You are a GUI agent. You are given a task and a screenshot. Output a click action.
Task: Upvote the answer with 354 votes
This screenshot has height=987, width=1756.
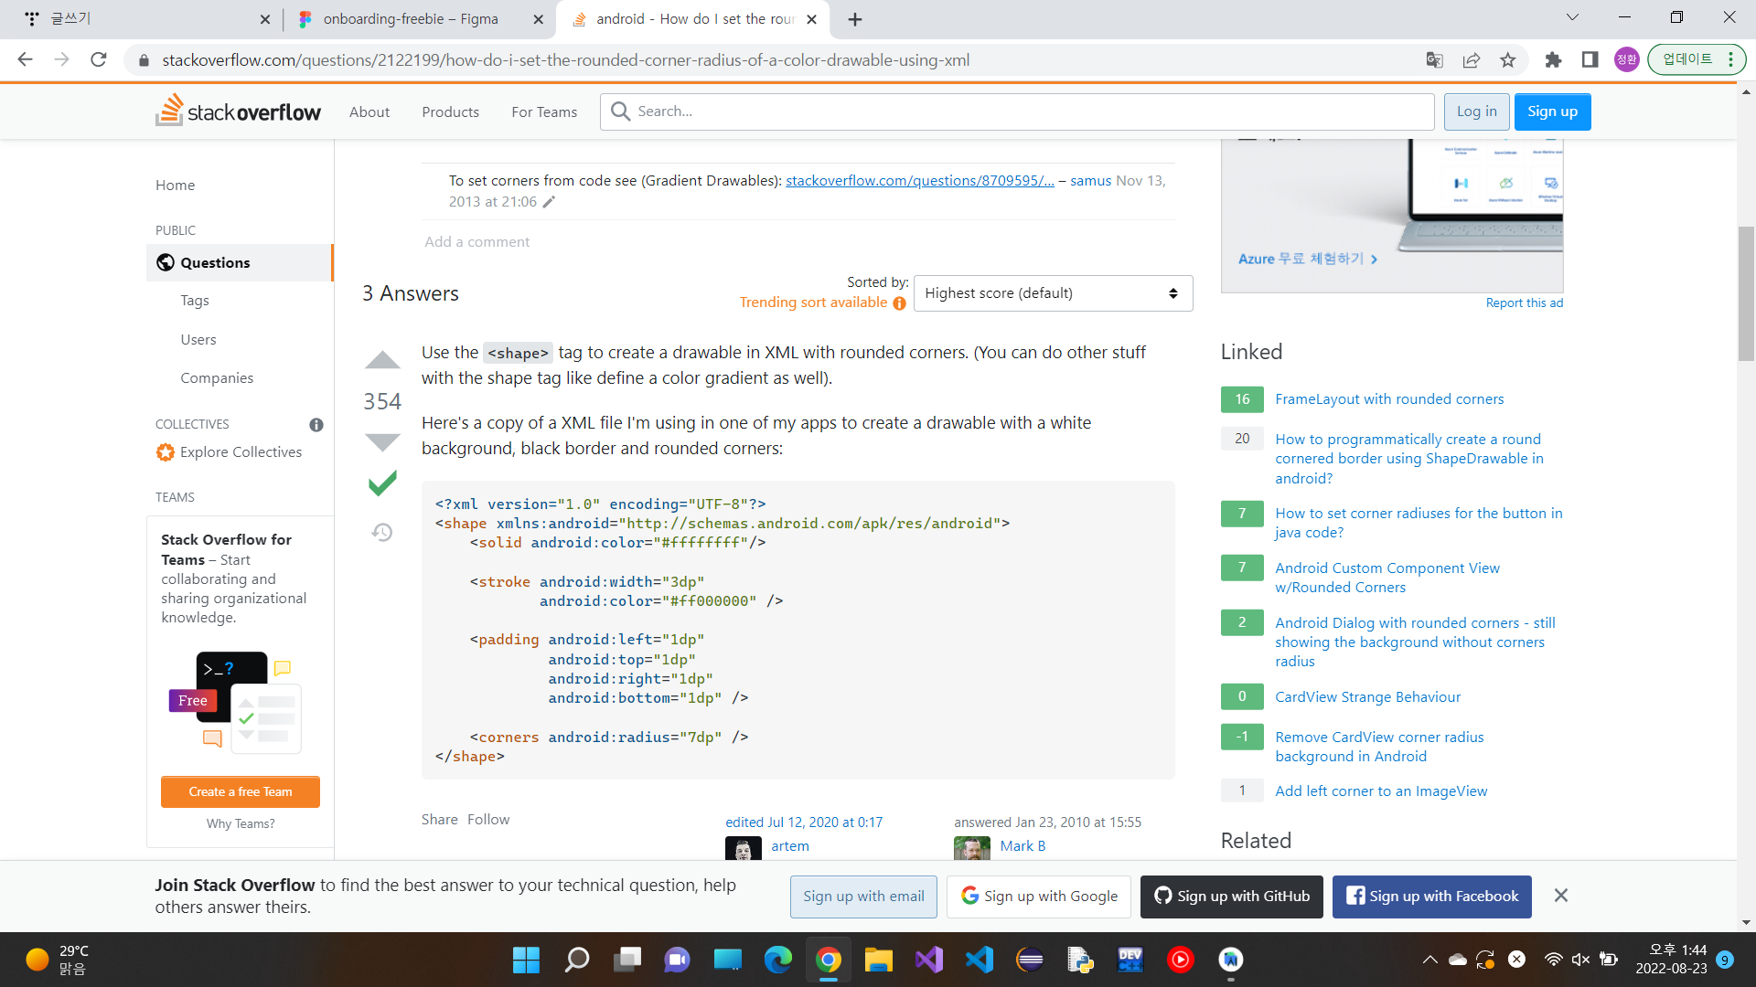(382, 361)
